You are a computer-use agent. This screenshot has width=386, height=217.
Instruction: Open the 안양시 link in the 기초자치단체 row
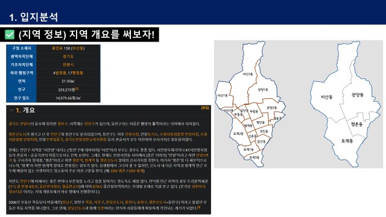coord(68,64)
